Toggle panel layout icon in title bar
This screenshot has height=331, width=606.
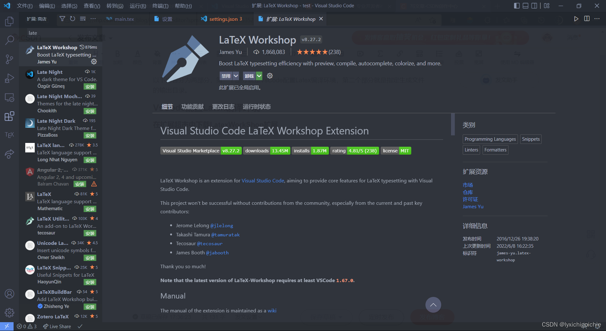pyautogui.click(x=526, y=6)
